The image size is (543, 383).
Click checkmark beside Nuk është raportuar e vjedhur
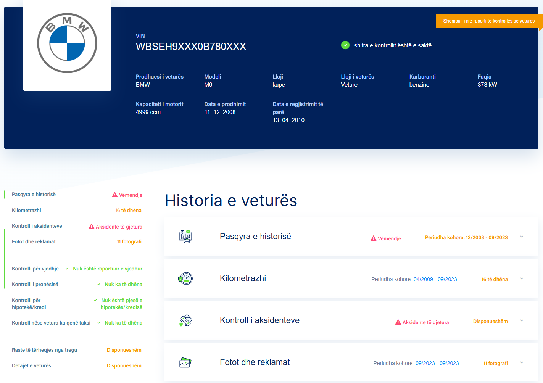[67, 269]
